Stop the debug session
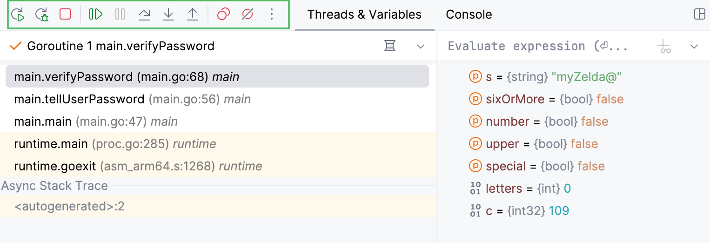The image size is (710, 243). click(65, 14)
